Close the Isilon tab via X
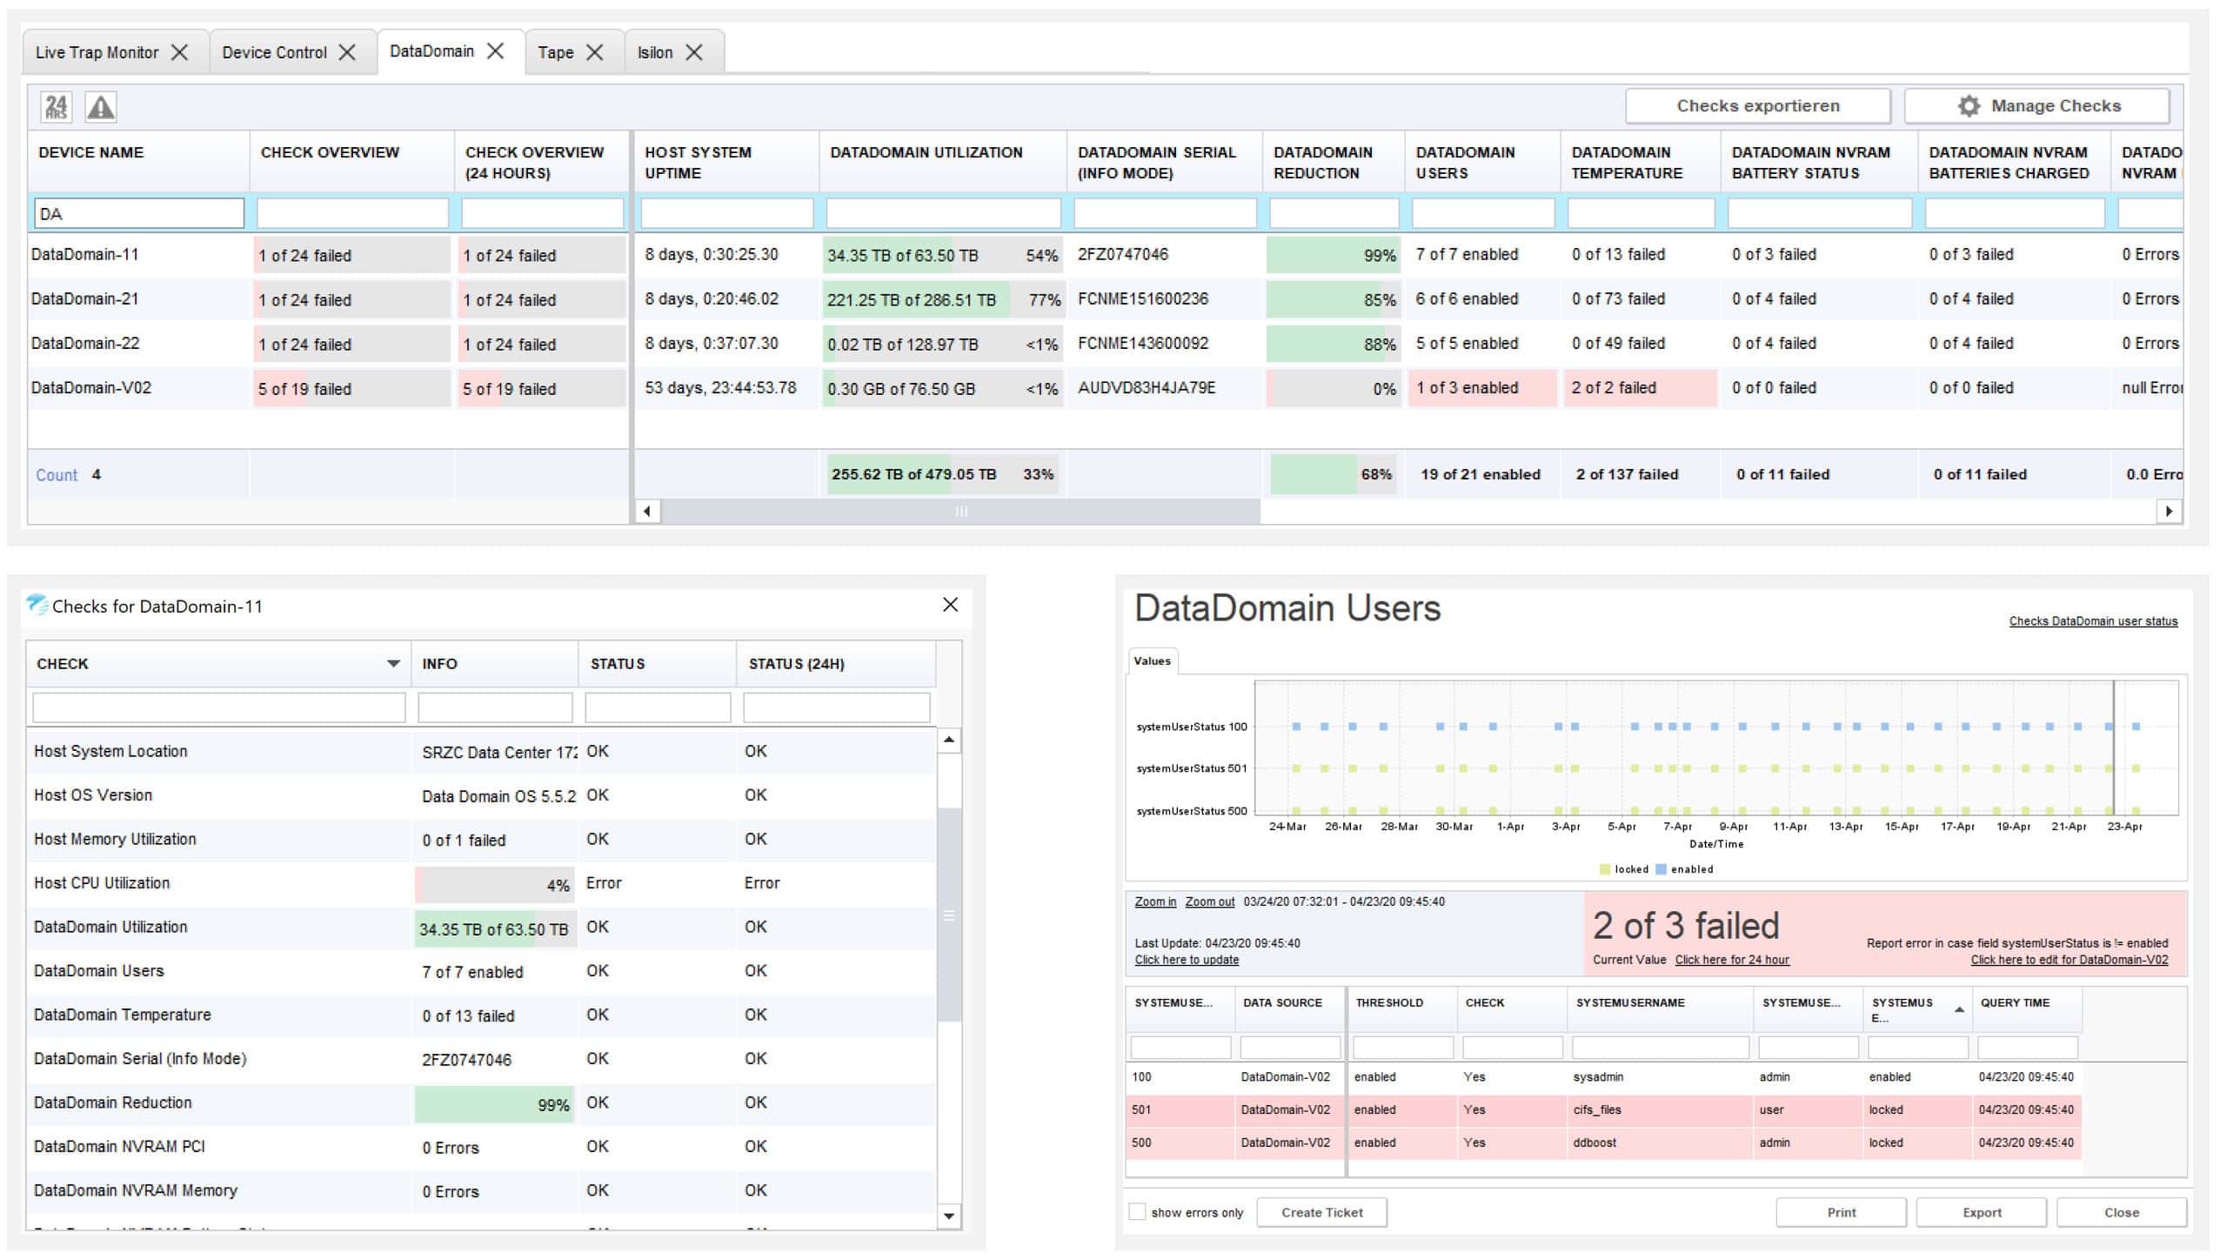The width and height of the screenshot is (2220, 1260). (x=694, y=52)
